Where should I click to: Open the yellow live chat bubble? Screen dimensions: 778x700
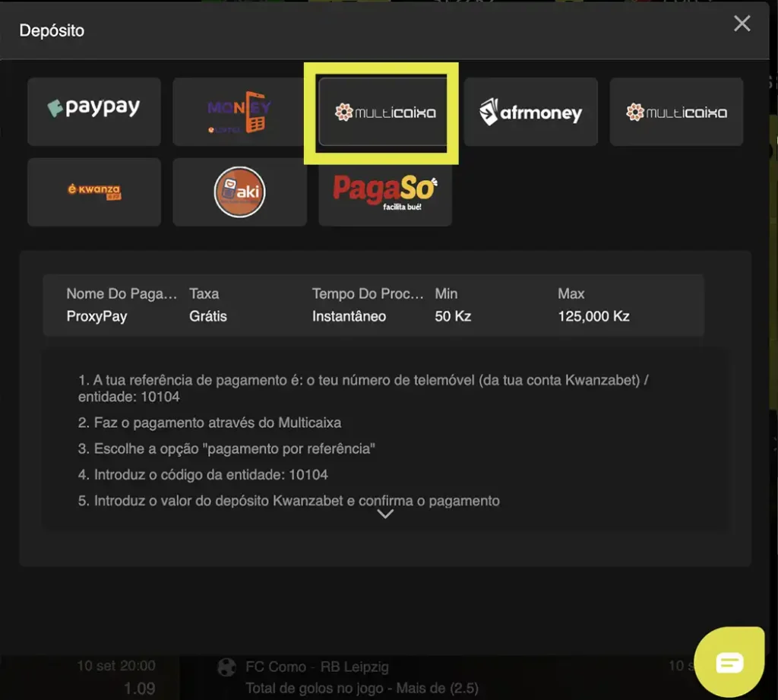(729, 662)
